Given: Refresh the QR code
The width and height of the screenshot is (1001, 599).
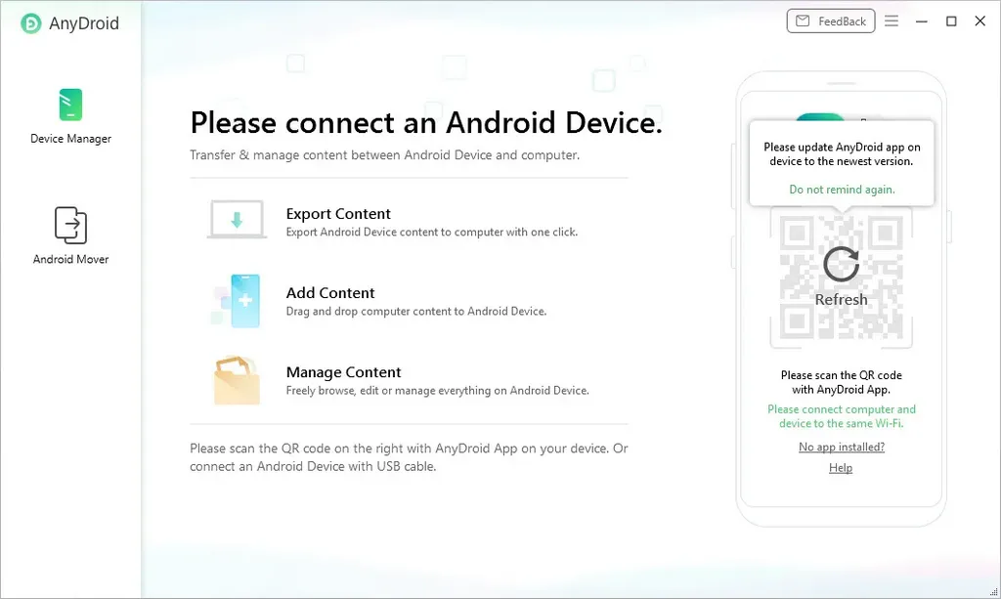Looking at the screenshot, I should pos(841,264).
